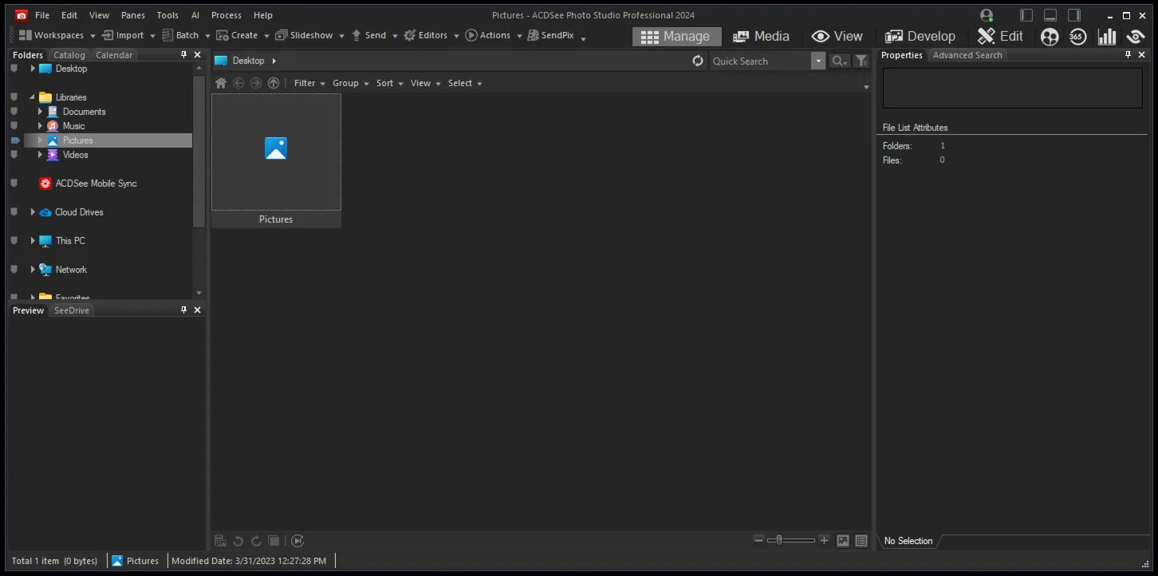Open the AI menu
1158x576 pixels.
[x=195, y=15]
